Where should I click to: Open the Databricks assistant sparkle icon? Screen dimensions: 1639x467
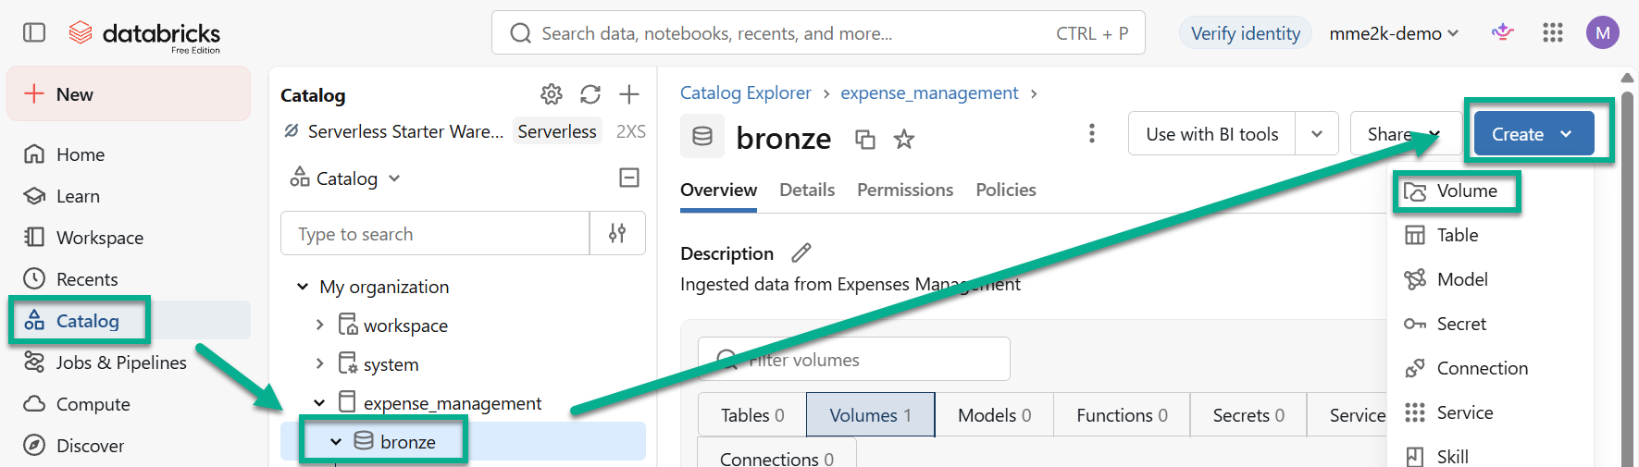pos(1502,32)
